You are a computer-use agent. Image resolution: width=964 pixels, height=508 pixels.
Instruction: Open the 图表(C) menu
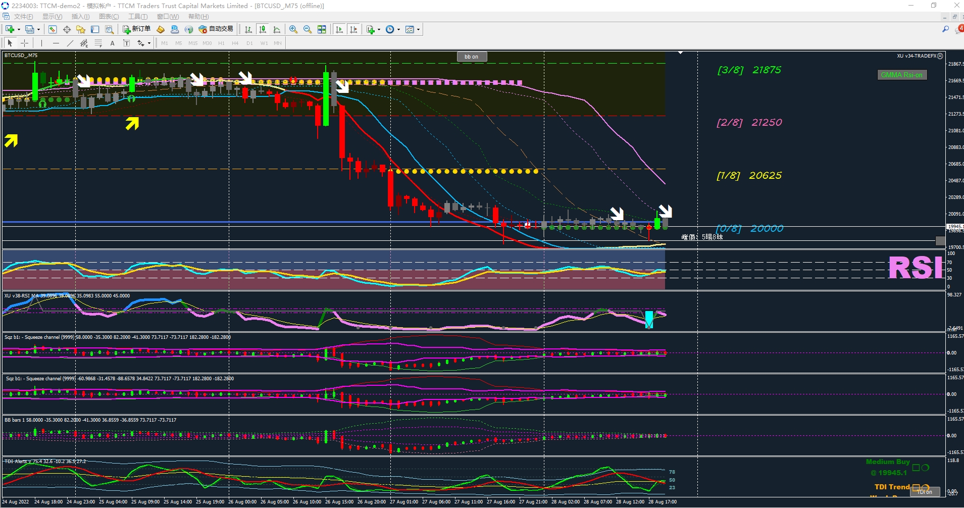click(x=109, y=17)
